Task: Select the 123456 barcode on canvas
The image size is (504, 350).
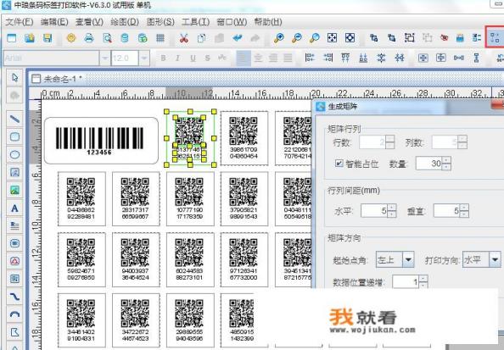Action: coord(99,141)
